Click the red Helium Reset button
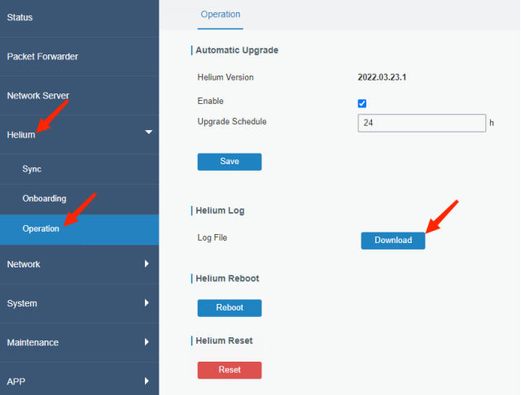This screenshot has height=395, width=521. click(x=230, y=370)
